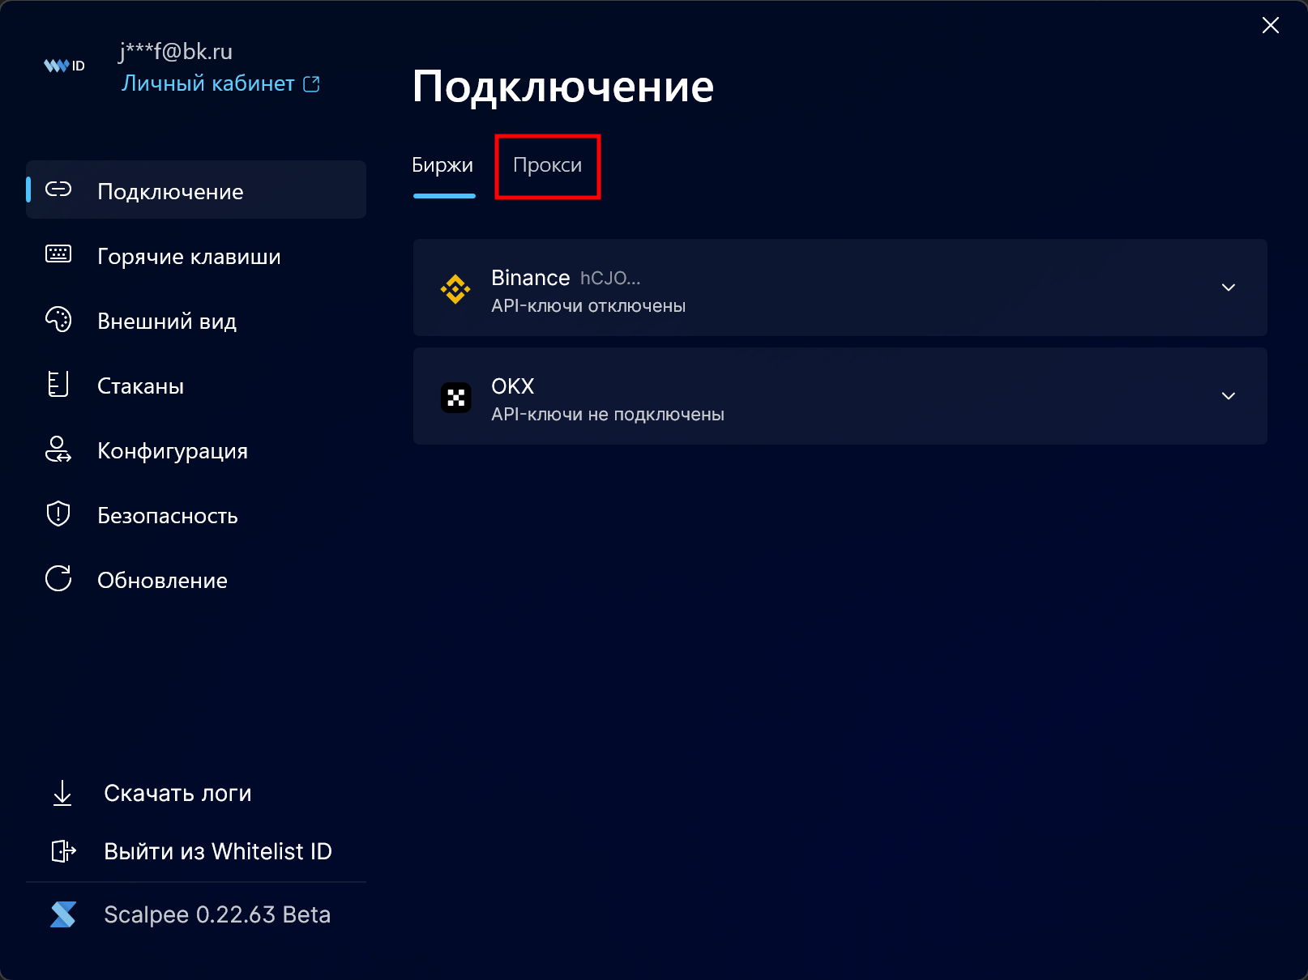Click the refresh icon for Обновление
The width and height of the screenshot is (1308, 980).
coord(58,578)
